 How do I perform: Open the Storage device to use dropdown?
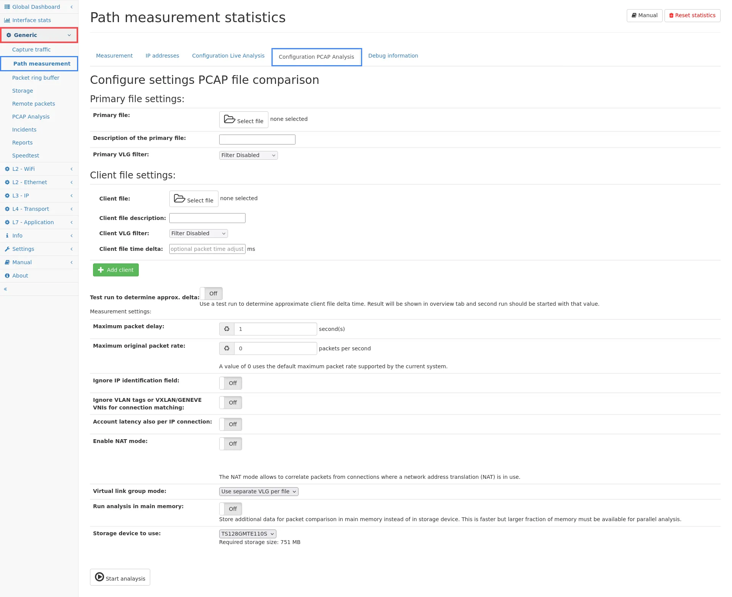pyautogui.click(x=247, y=534)
